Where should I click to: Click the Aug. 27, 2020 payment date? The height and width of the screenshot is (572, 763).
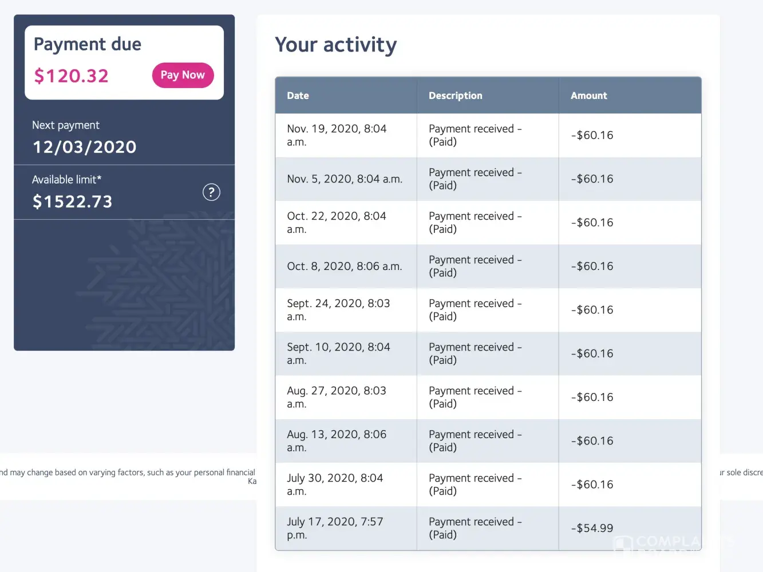tap(337, 397)
